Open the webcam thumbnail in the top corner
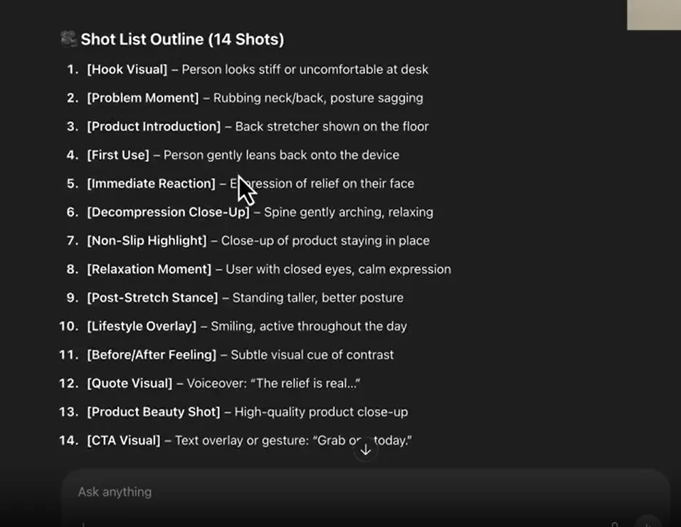 click(x=654, y=15)
